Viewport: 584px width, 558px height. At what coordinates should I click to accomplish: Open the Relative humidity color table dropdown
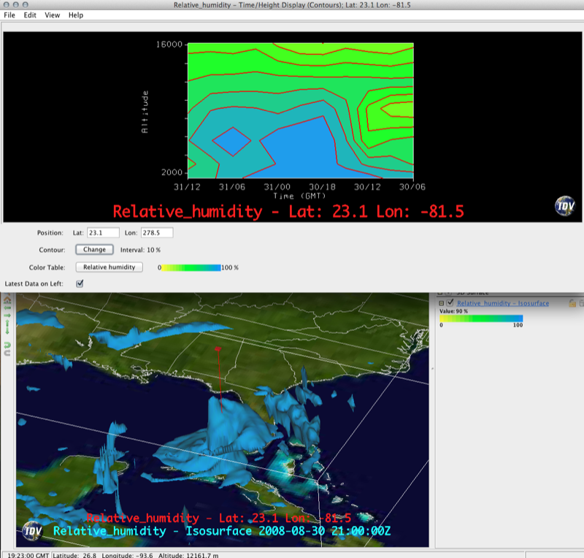pyautogui.click(x=109, y=267)
